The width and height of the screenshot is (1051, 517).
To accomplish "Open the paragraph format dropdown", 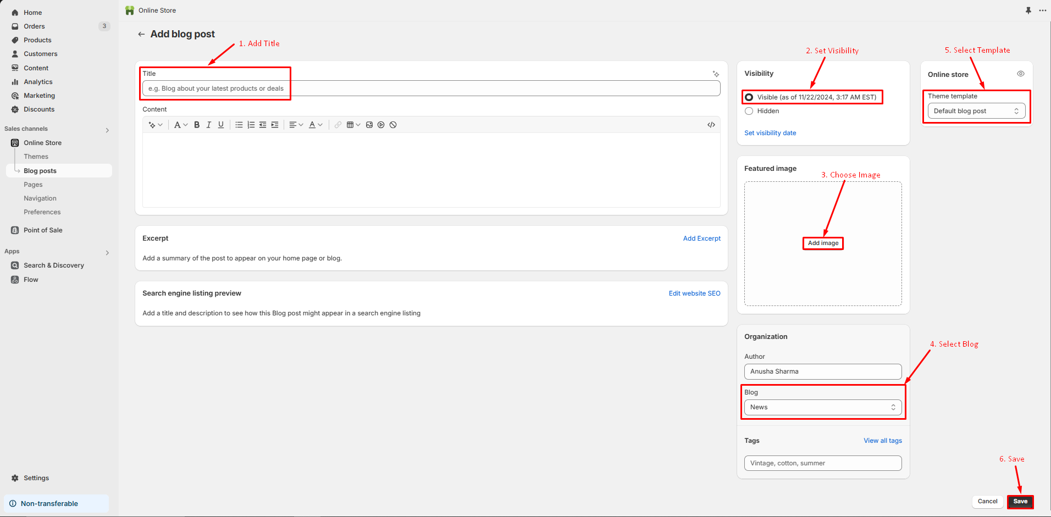I will (181, 125).
